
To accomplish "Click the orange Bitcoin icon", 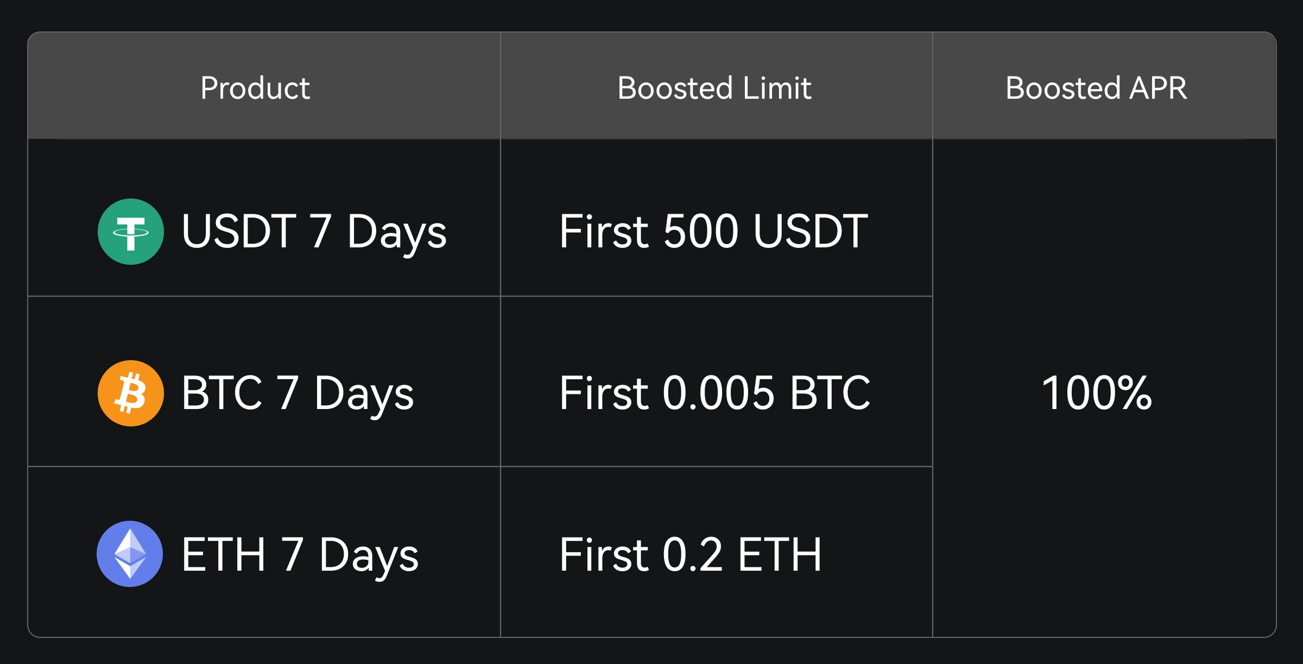I will 131,393.
